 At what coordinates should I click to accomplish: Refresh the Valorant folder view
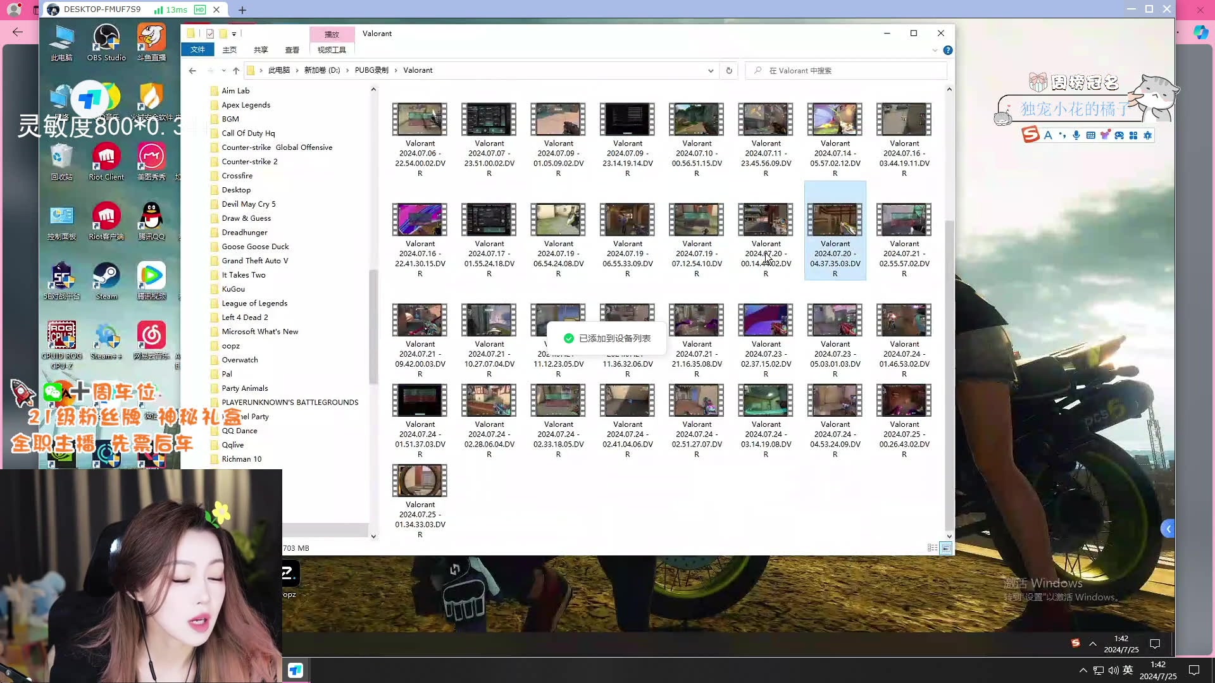(x=729, y=70)
